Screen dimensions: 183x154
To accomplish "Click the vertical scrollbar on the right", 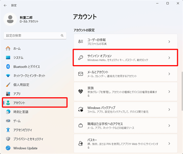I will point(182,91).
